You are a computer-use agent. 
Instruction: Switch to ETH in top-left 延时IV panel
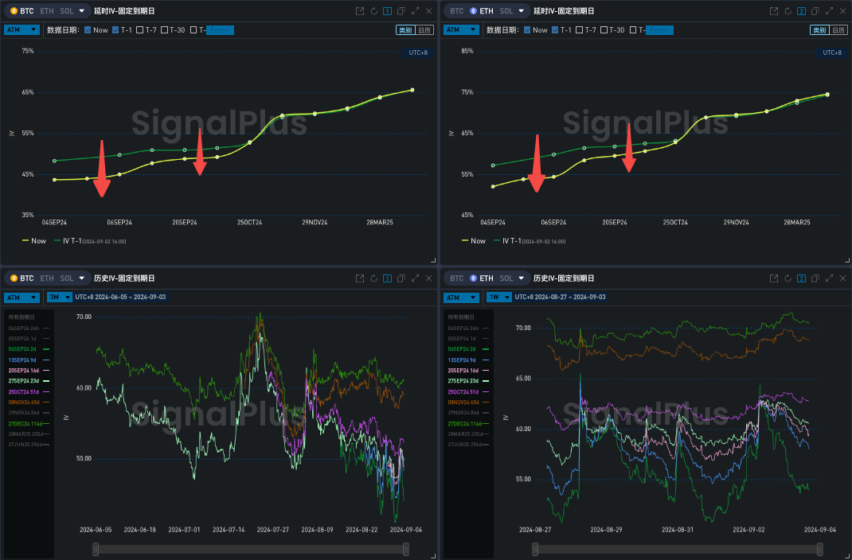47,11
